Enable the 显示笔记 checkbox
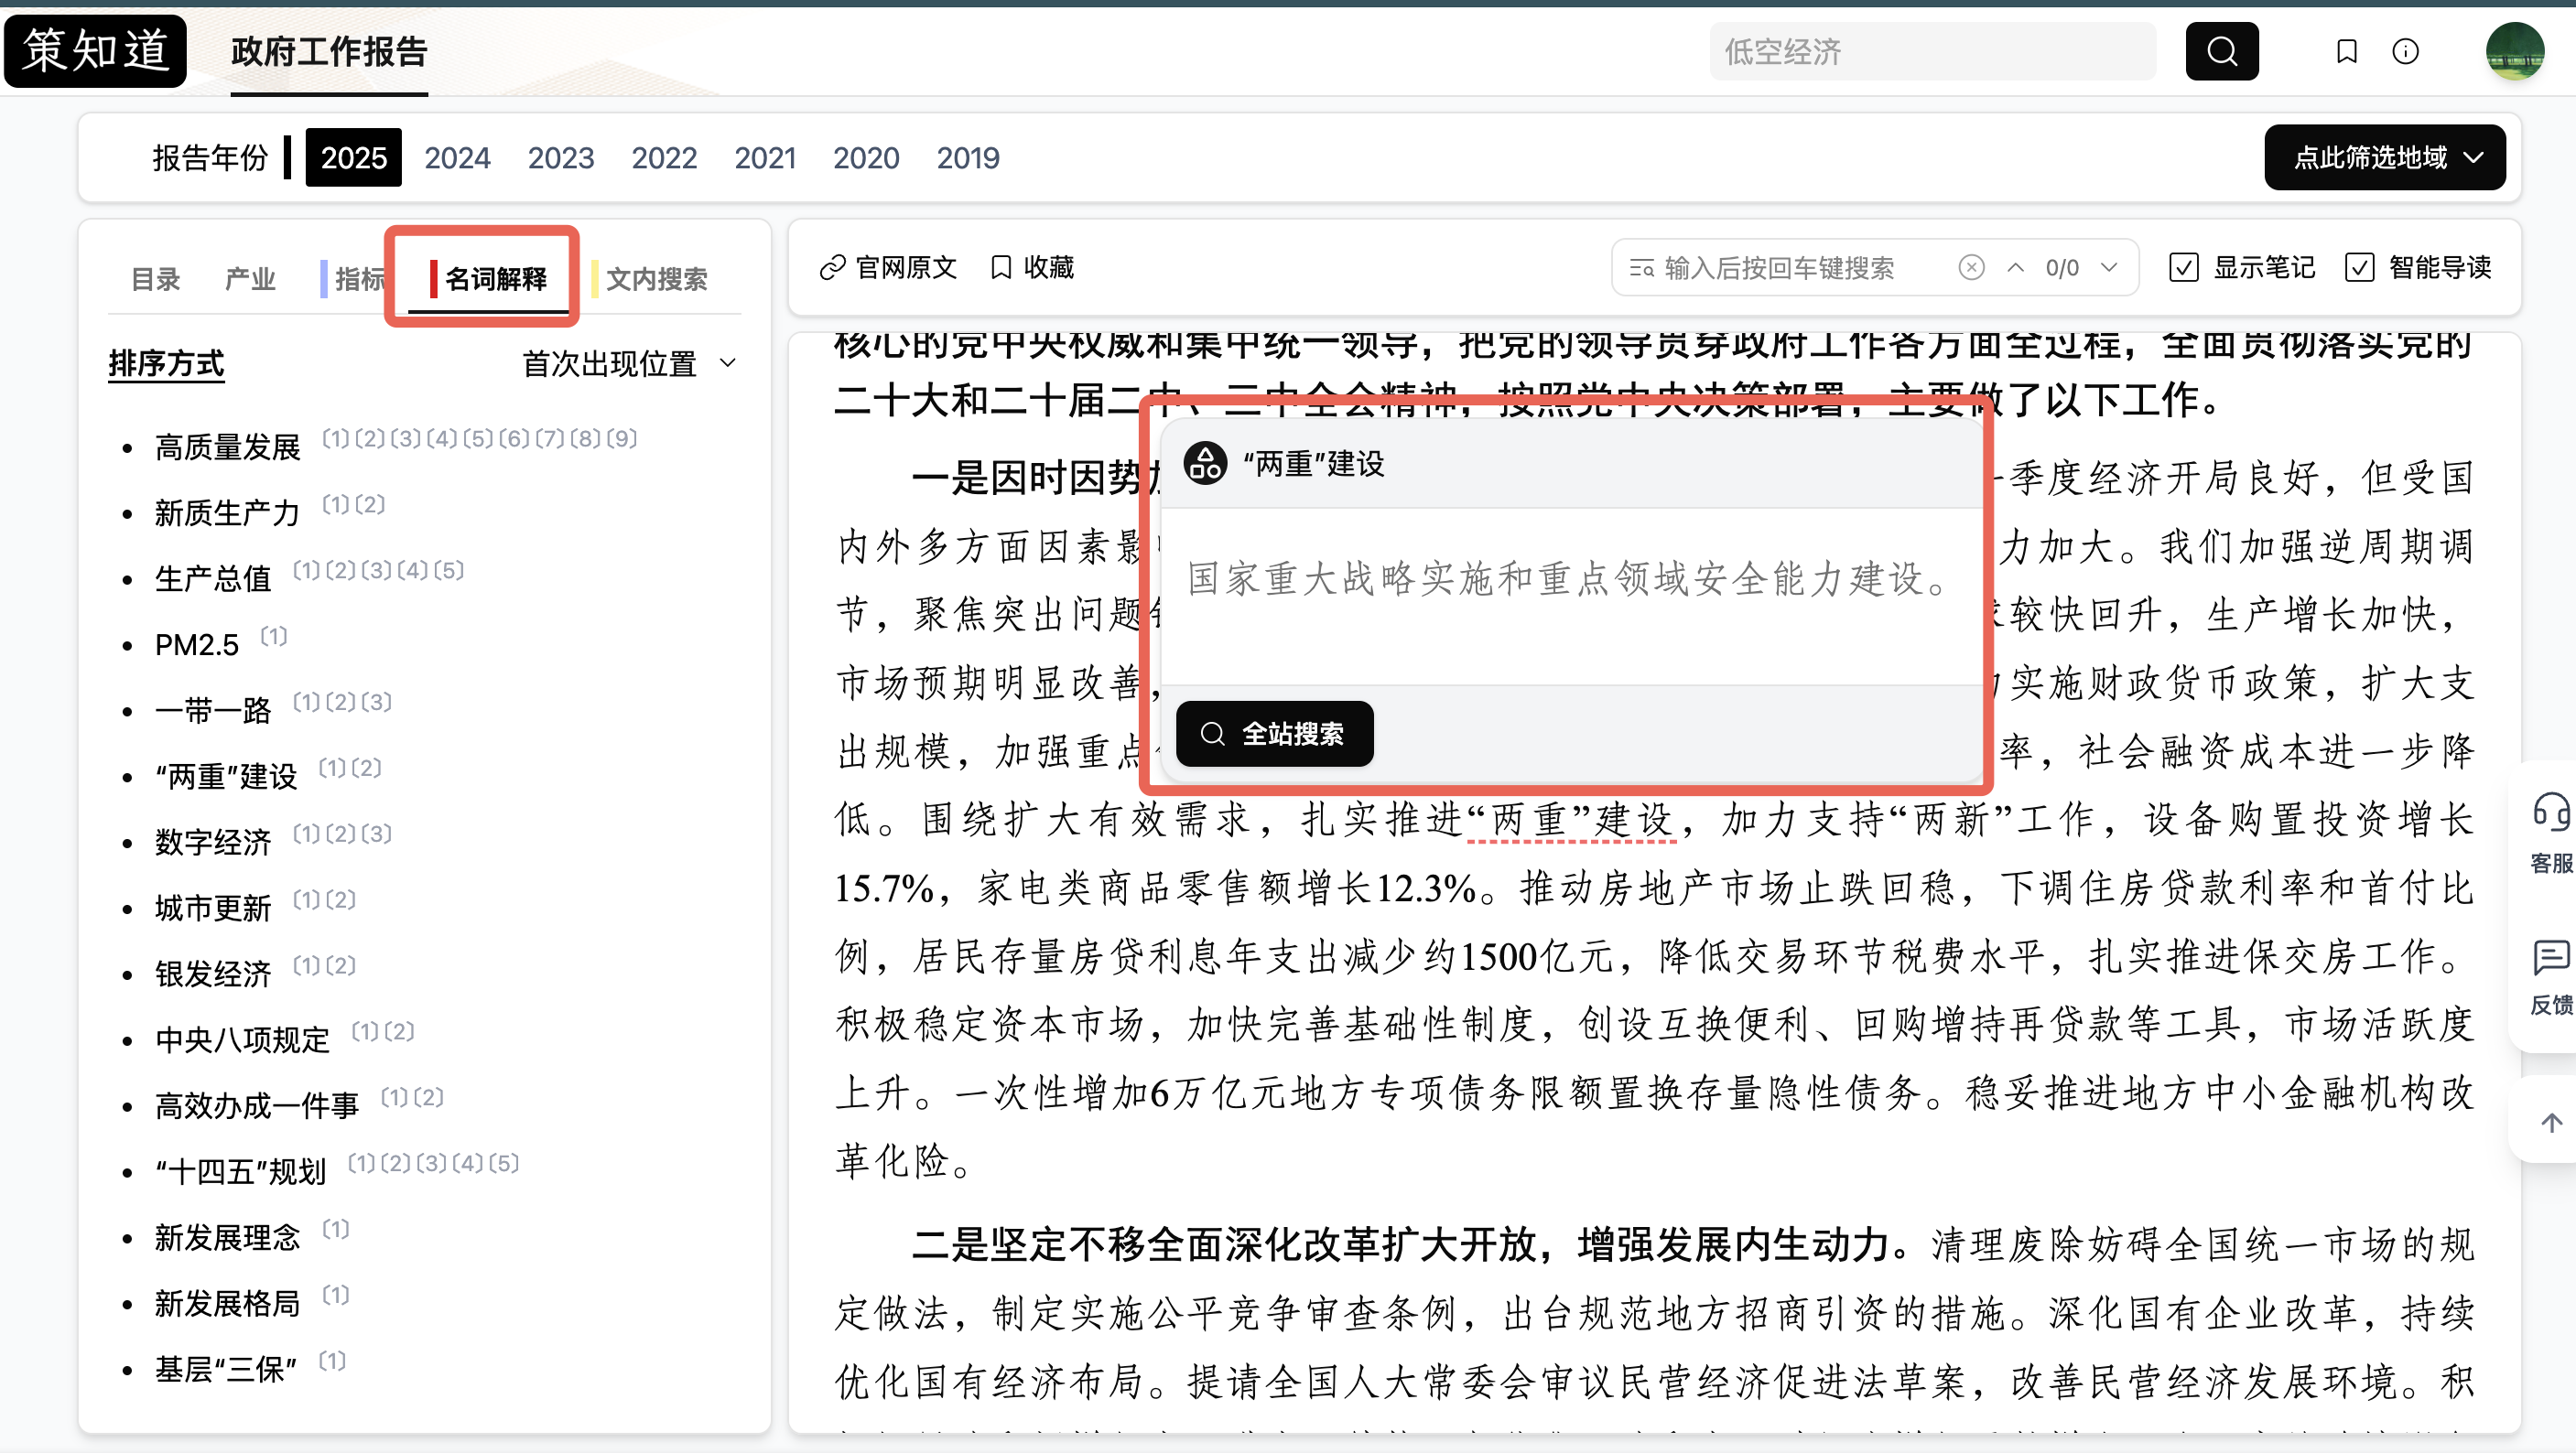 [2183, 267]
